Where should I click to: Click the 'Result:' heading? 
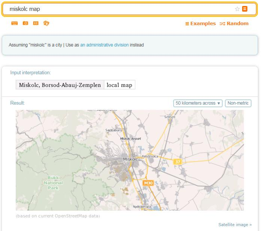point(18,103)
